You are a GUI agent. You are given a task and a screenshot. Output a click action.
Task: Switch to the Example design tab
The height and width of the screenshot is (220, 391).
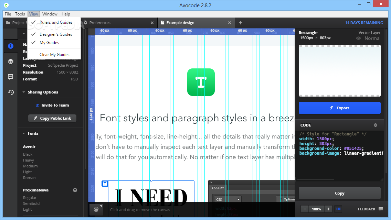click(180, 23)
